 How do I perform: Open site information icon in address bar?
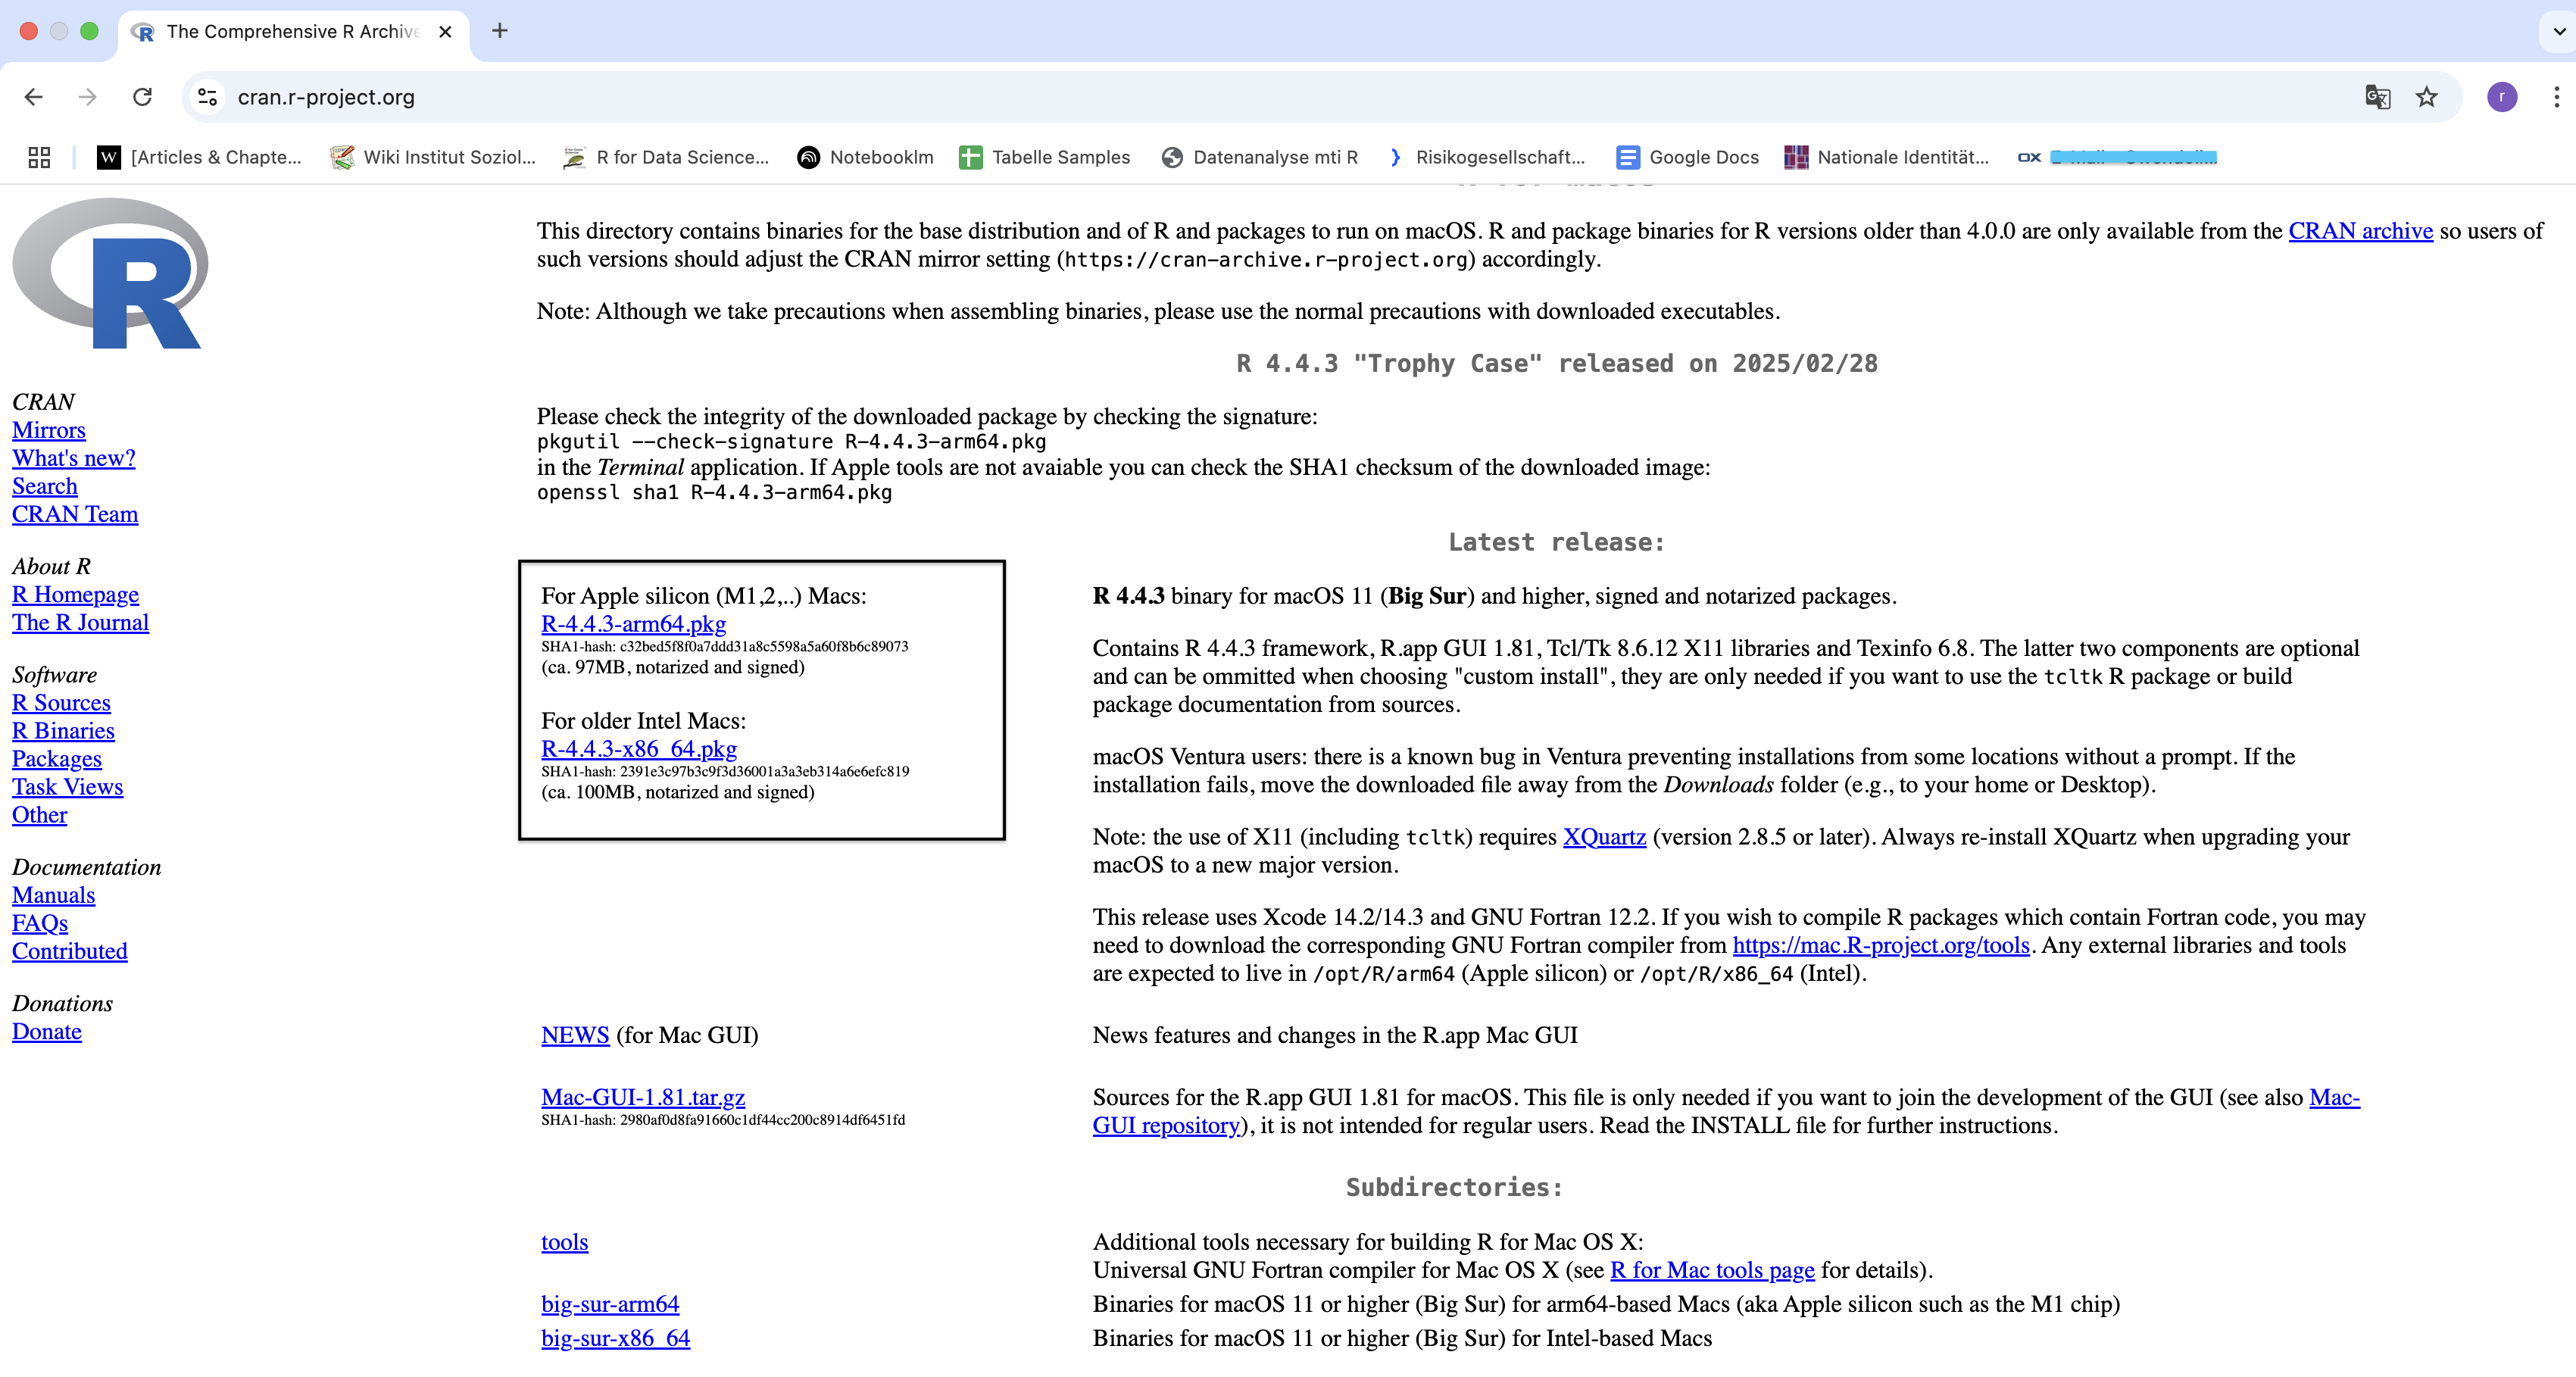[x=207, y=97]
